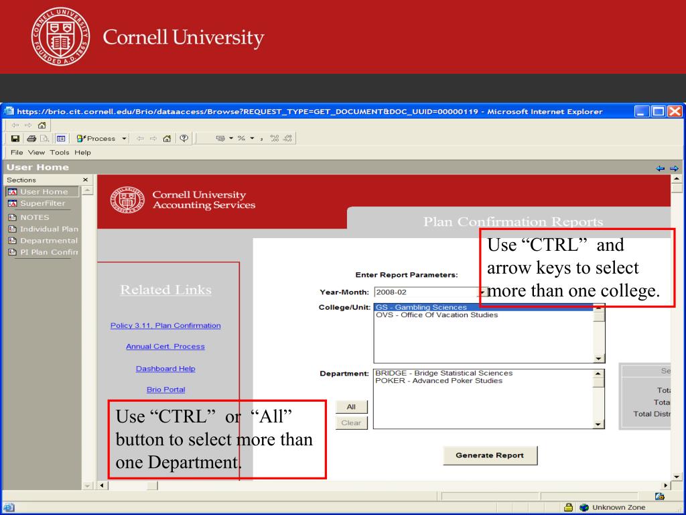Click the Home icon in the topmost toolbar row
The height and width of the screenshot is (515, 686).
pos(42,125)
